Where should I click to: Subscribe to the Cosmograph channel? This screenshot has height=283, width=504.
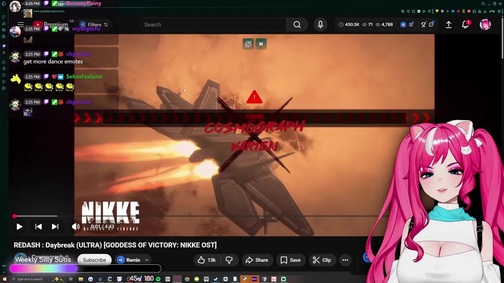tap(94, 260)
